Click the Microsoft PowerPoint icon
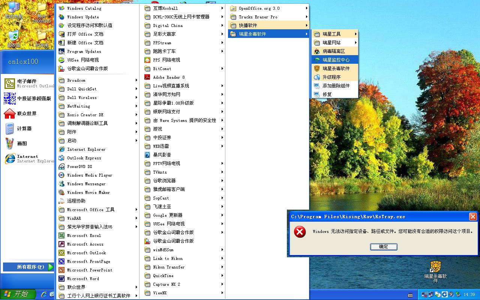 pyautogui.click(x=61, y=270)
